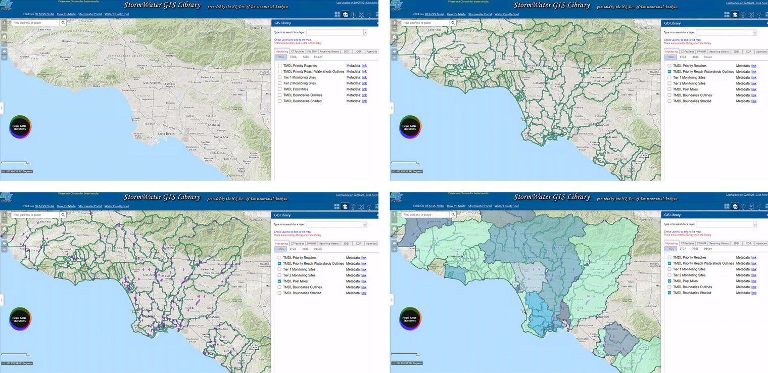Click the search magnifier in bottom-right screenshot
768x373 pixels.
[x=453, y=214]
